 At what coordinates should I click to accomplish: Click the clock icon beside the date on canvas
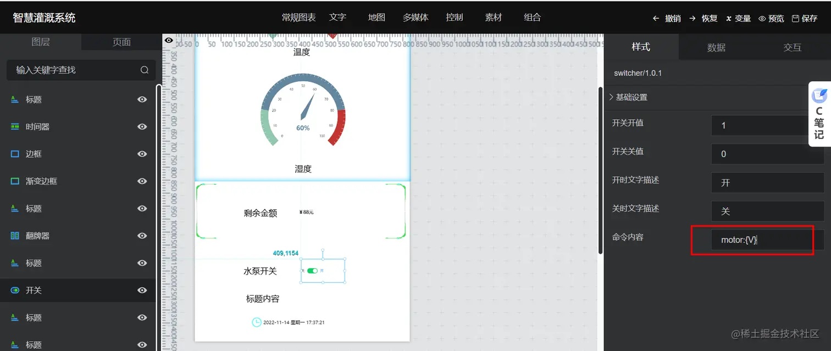tap(257, 322)
